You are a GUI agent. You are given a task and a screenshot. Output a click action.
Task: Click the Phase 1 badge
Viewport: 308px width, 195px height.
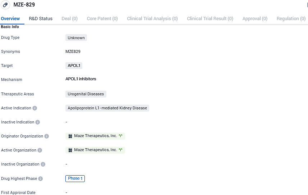click(75, 178)
